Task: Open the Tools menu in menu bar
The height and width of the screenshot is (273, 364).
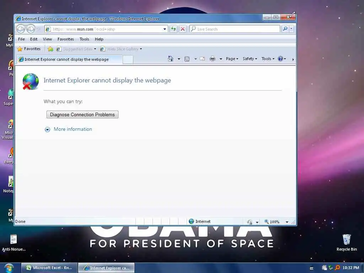Action: click(84, 39)
